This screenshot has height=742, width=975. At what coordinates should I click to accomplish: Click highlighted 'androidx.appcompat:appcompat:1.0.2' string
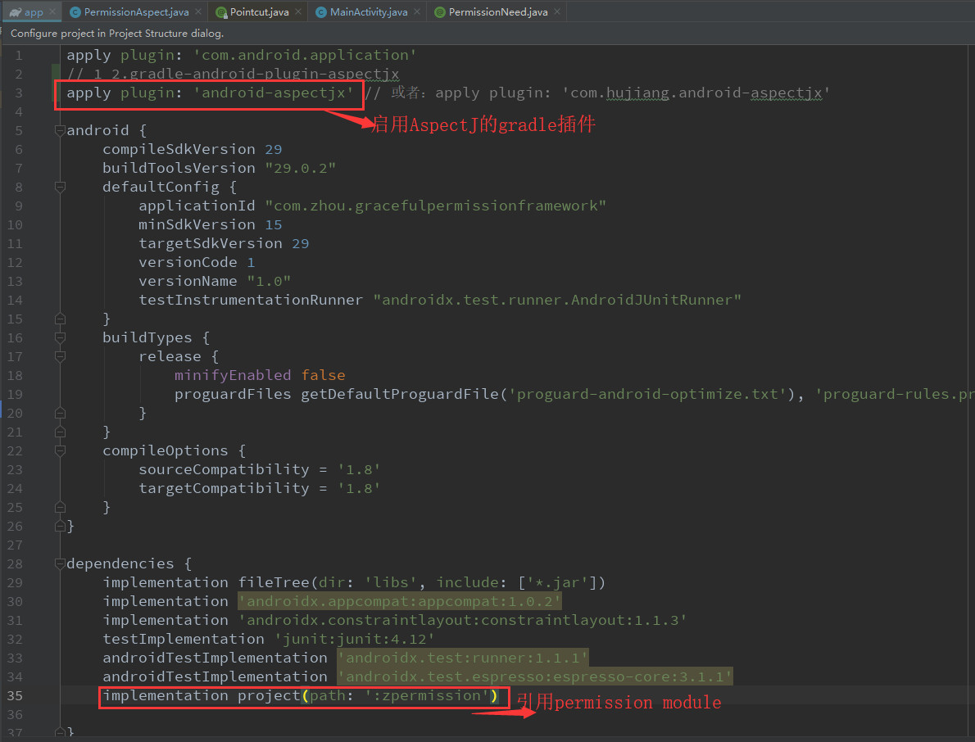click(x=400, y=602)
